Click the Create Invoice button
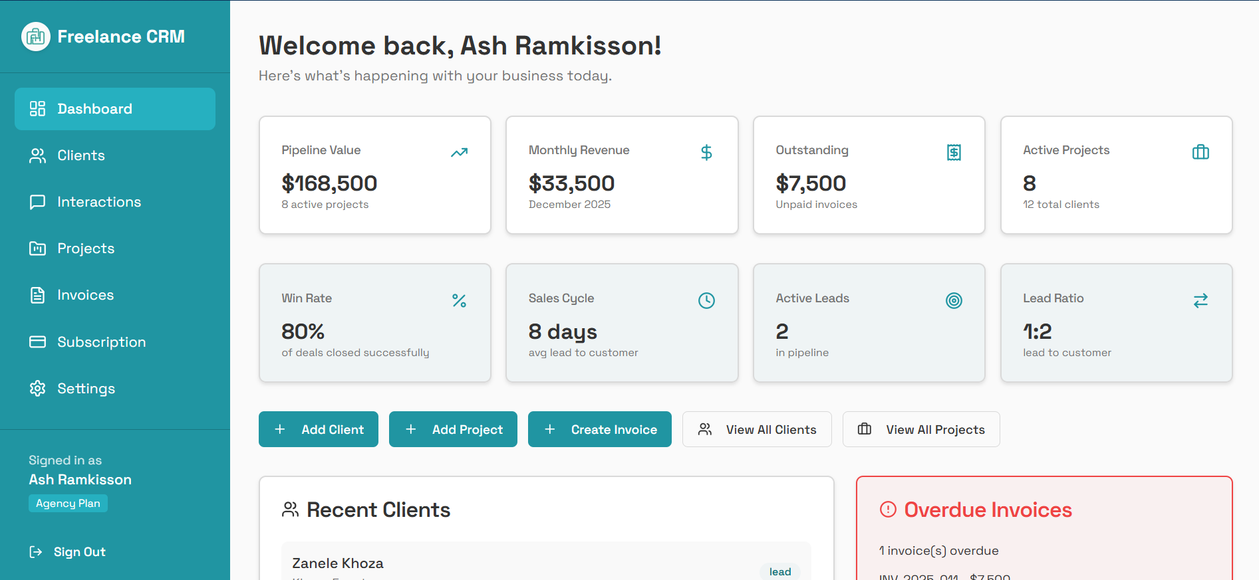The height and width of the screenshot is (580, 1259). [x=600, y=429]
